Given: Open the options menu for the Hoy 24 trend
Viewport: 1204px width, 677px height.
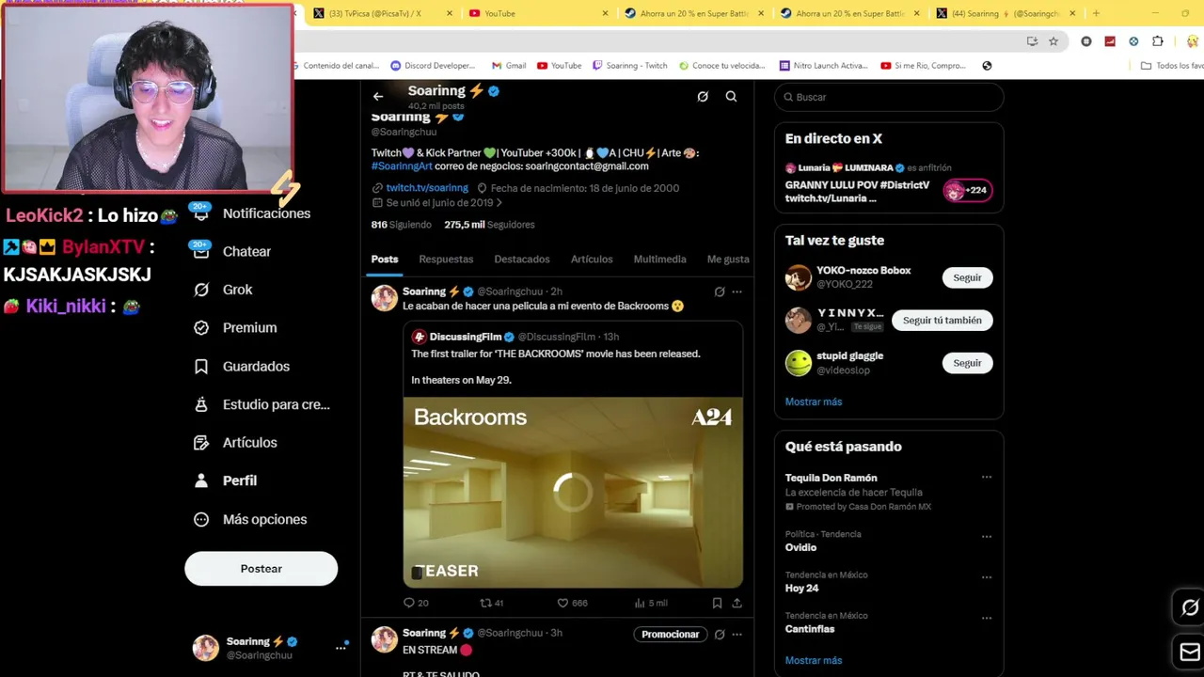Looking at the screenshot, I should pos(987,576).
